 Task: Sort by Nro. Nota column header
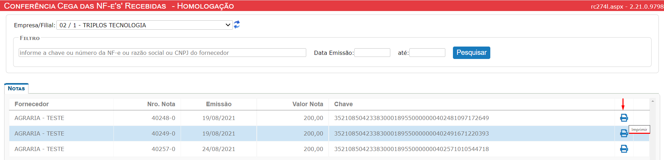(161, 104)
